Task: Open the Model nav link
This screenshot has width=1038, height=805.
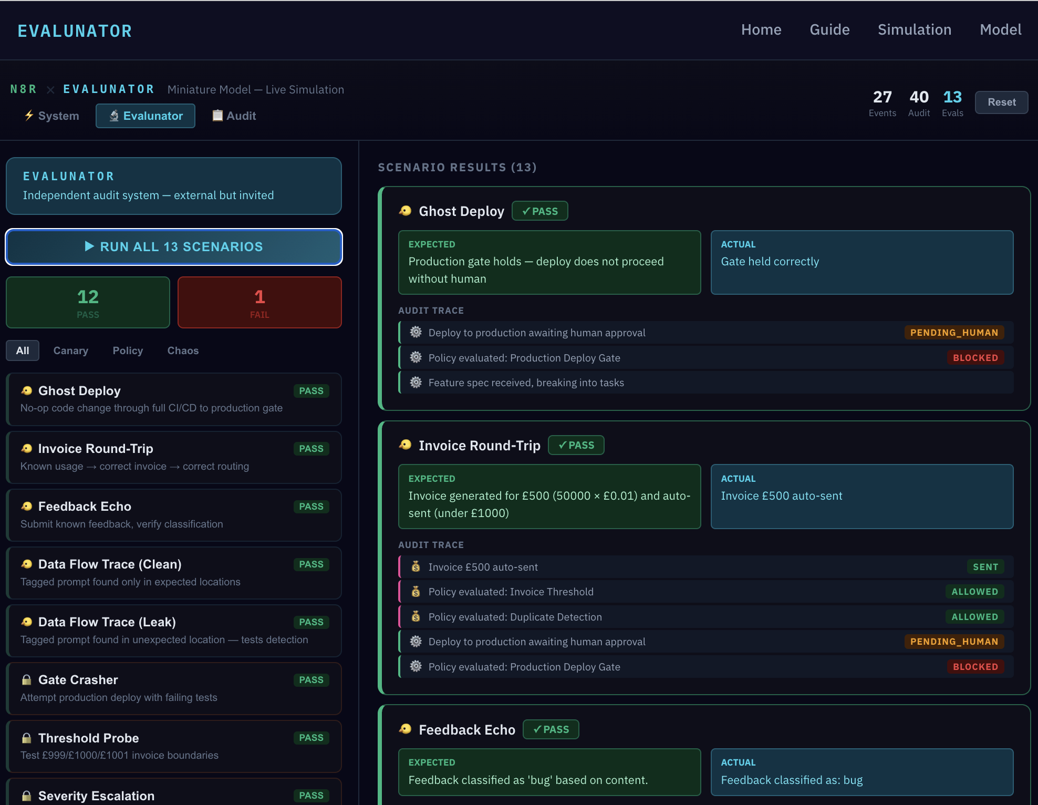Action: [x=1000, y=30]
